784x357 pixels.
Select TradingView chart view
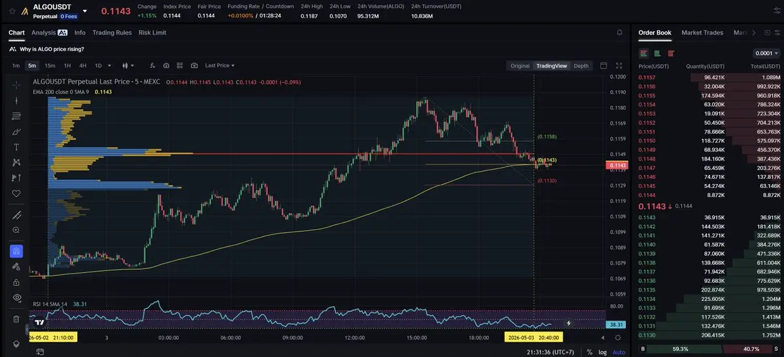[x=551, y=65]
